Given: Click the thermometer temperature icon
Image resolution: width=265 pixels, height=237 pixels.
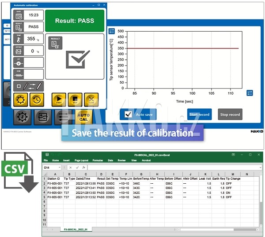Looking at the screenshot, I should (19, 39).
